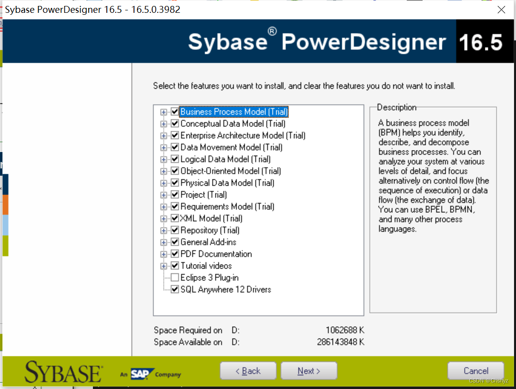Select the Data Movement Model (Trial) label

click(231, 147)
